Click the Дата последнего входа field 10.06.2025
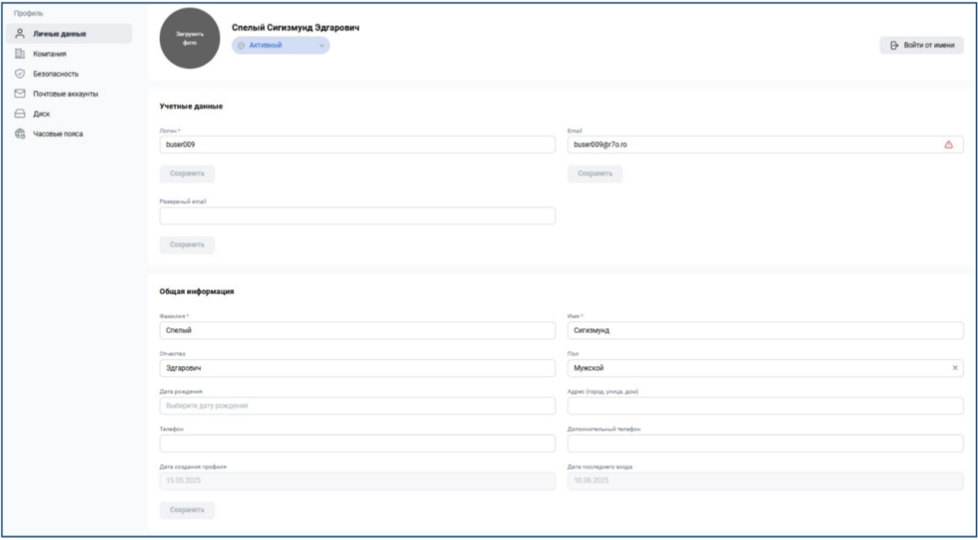 pos(765,480)
